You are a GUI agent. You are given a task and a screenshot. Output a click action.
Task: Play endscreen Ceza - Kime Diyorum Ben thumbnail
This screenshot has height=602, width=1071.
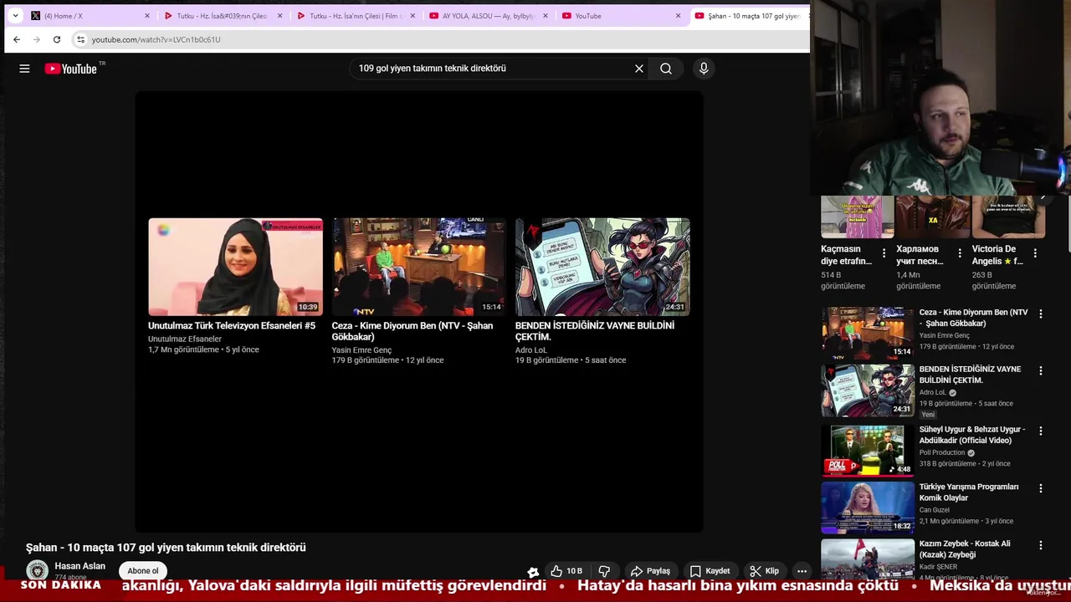418,267
